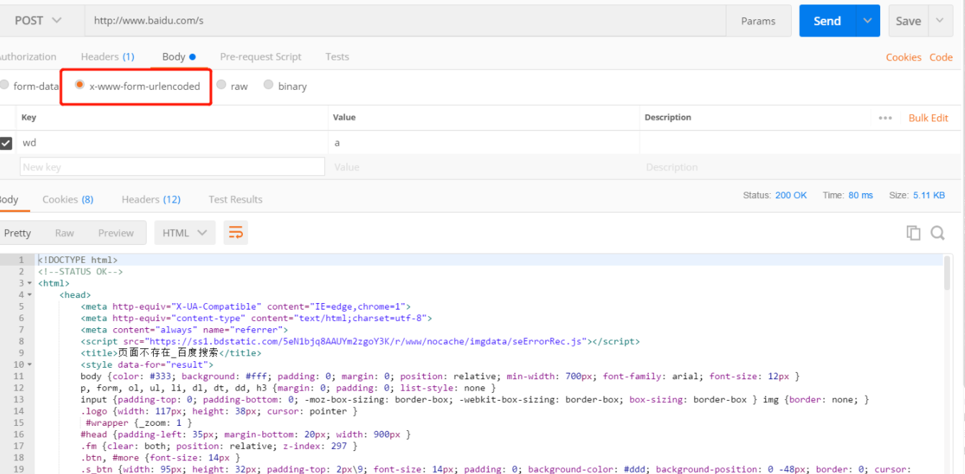Switch response view to Raw
Image resolution: width=965 pixels, height=474 pixels.
[65, 233]
